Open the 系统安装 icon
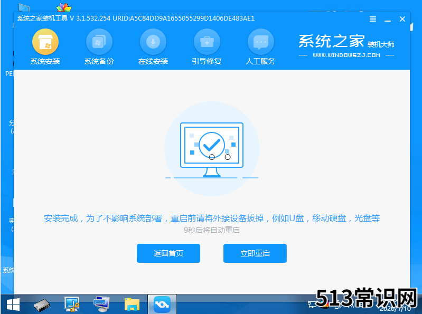Screen dimensions: 422x314 pyautogui.click(x=45, y=42)
